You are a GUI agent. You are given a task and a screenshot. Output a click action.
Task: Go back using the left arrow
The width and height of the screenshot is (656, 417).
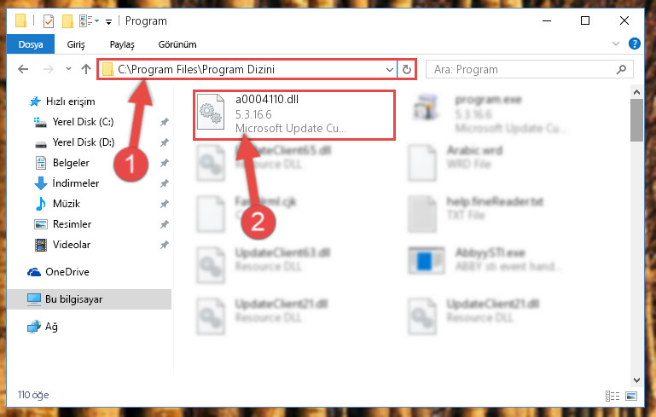23,69
